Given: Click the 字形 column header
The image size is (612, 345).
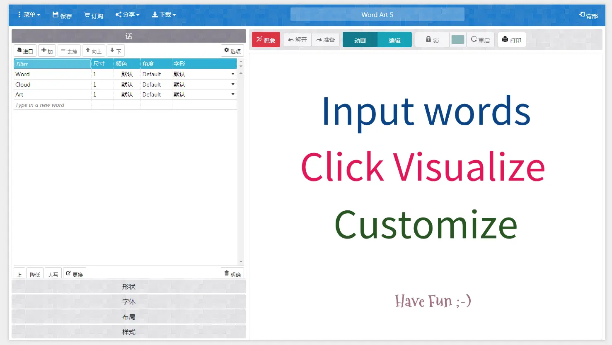Looking at the screenshot, I should (x=204, y=64).
